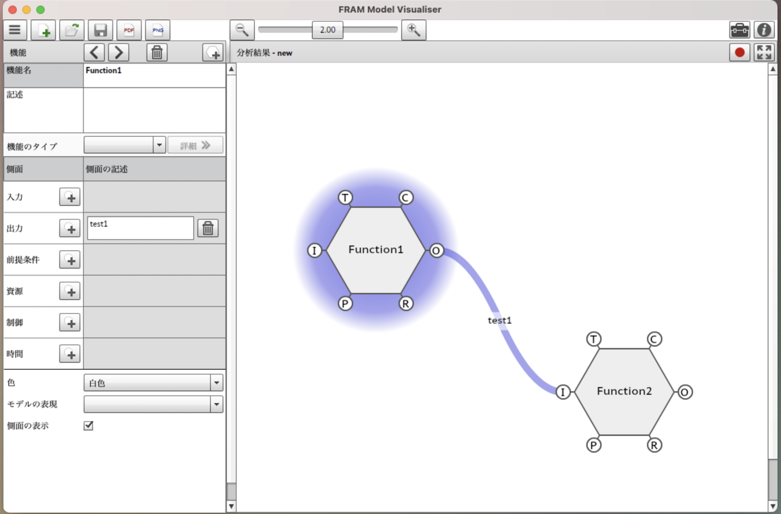
Task: Toggle fullscreen view of the canvas
Action: point(765,52)
